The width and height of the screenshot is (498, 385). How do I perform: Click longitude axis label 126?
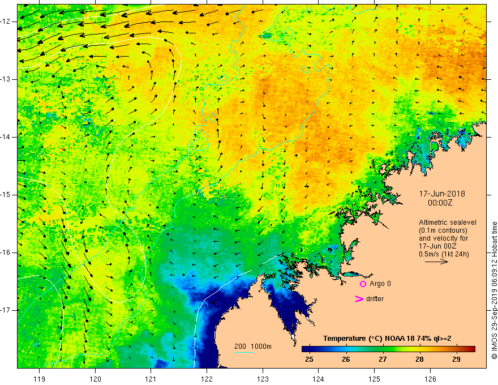(430, 379)
